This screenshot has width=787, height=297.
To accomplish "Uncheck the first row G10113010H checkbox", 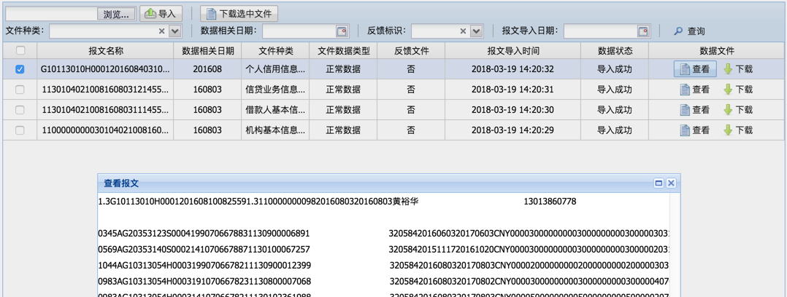I will click(x=20, y=69).
